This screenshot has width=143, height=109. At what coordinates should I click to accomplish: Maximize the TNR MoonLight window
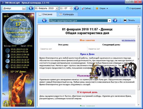tap(132, 2)
